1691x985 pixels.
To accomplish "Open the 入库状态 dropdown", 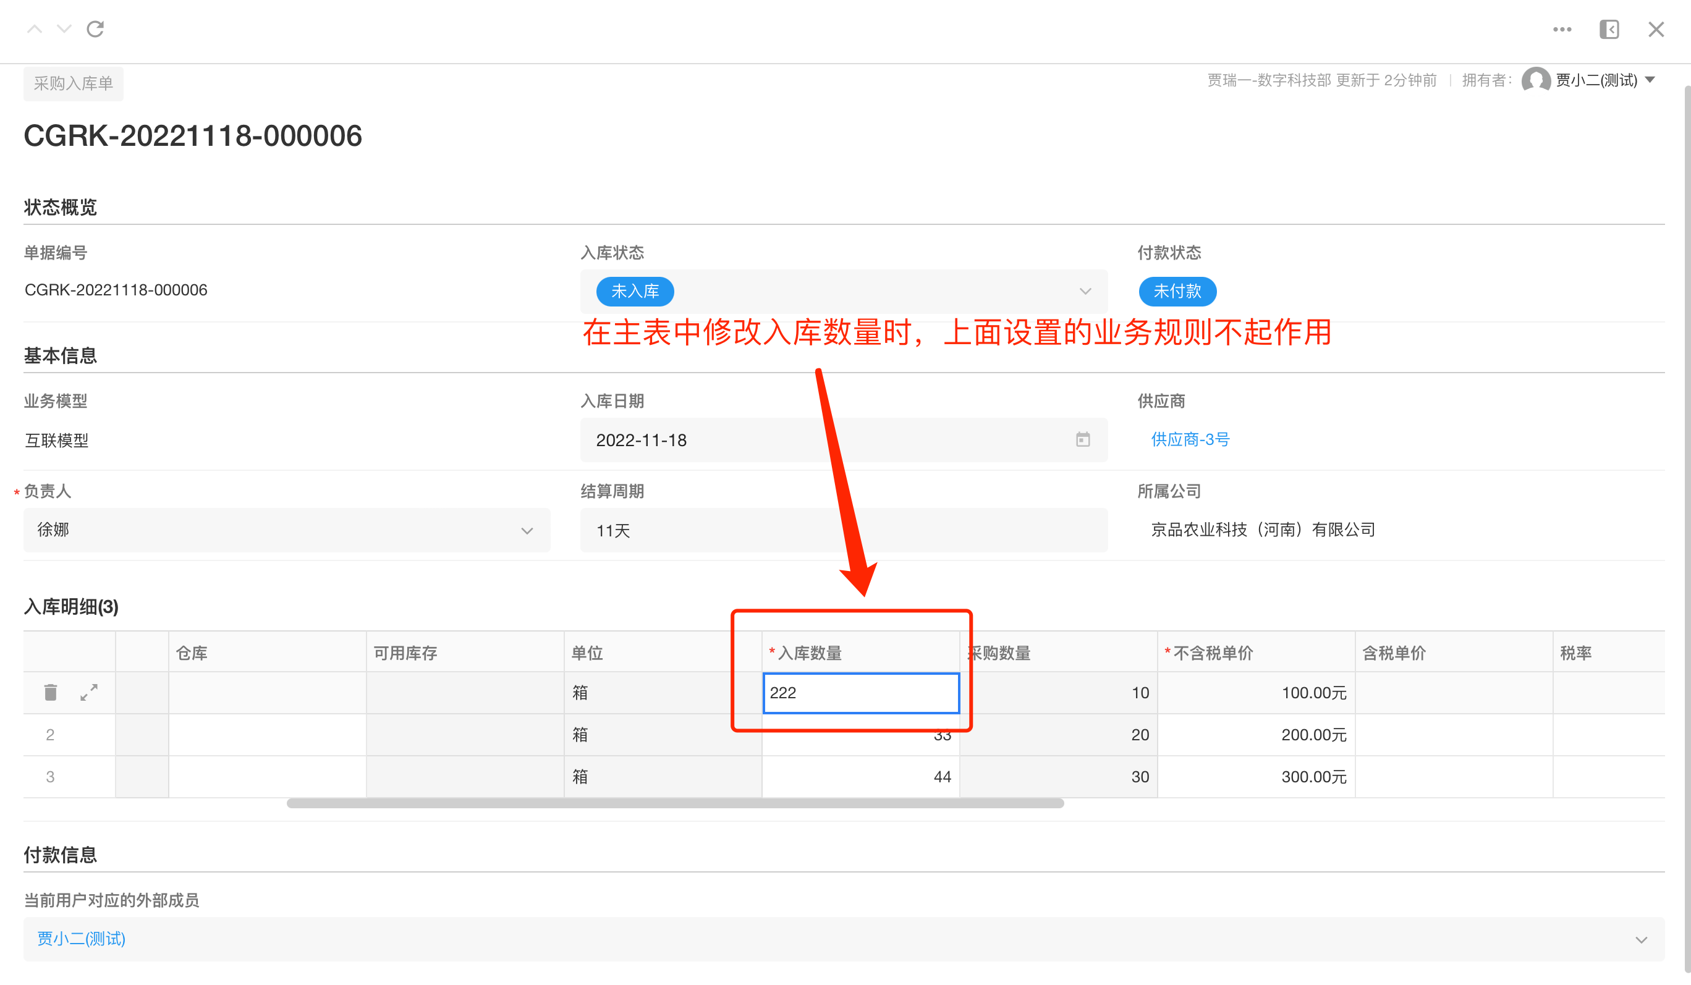I will 1086,291.
